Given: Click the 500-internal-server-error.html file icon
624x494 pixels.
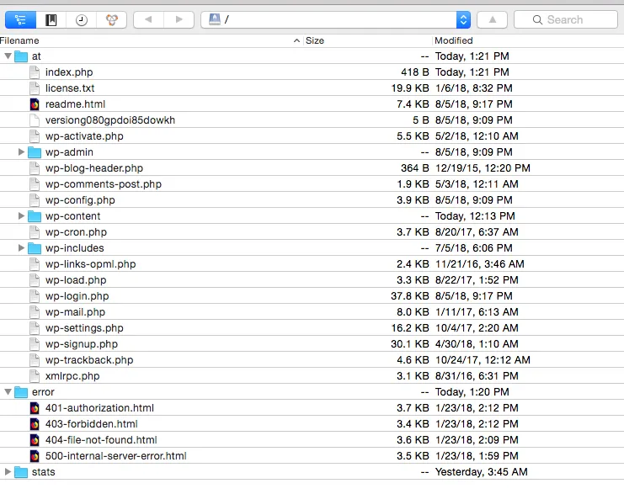Looking at the screenshot, I should point(35,456).
